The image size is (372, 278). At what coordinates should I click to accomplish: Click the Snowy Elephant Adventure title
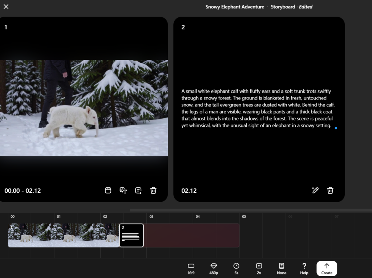point(235,7)
